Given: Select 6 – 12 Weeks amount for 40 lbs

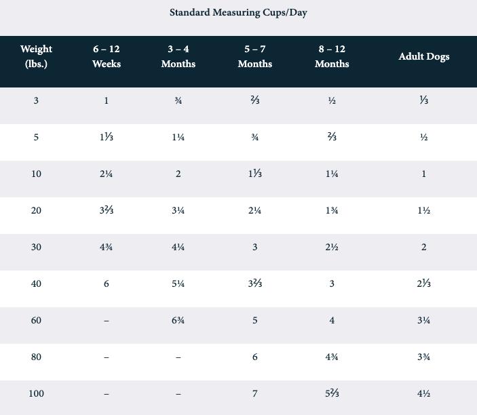Looking at the screenshot, I should pos(107,283).
